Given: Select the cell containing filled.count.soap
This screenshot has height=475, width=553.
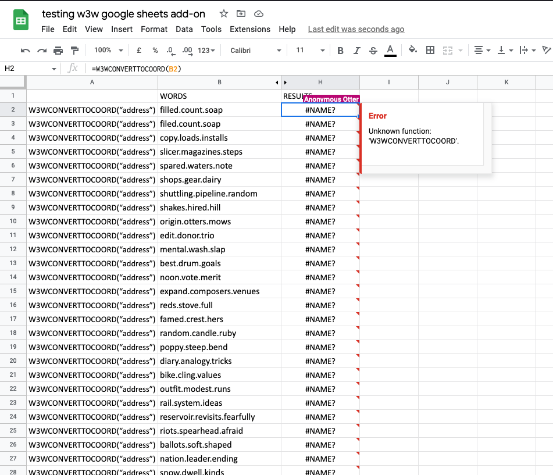Looking at the screenshot, I should (x=219, y=110).
